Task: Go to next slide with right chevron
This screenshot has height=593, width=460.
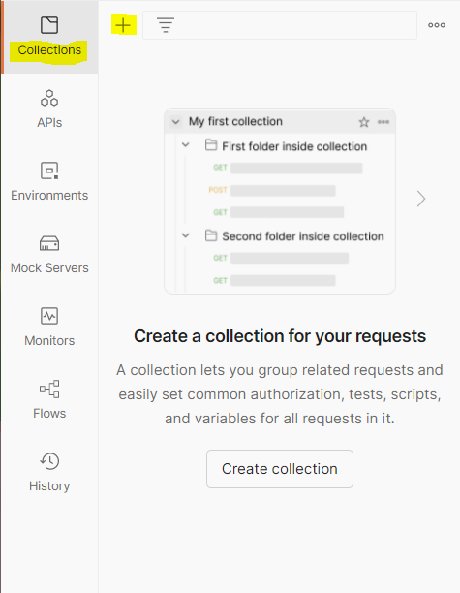Action: click(421, 199)
